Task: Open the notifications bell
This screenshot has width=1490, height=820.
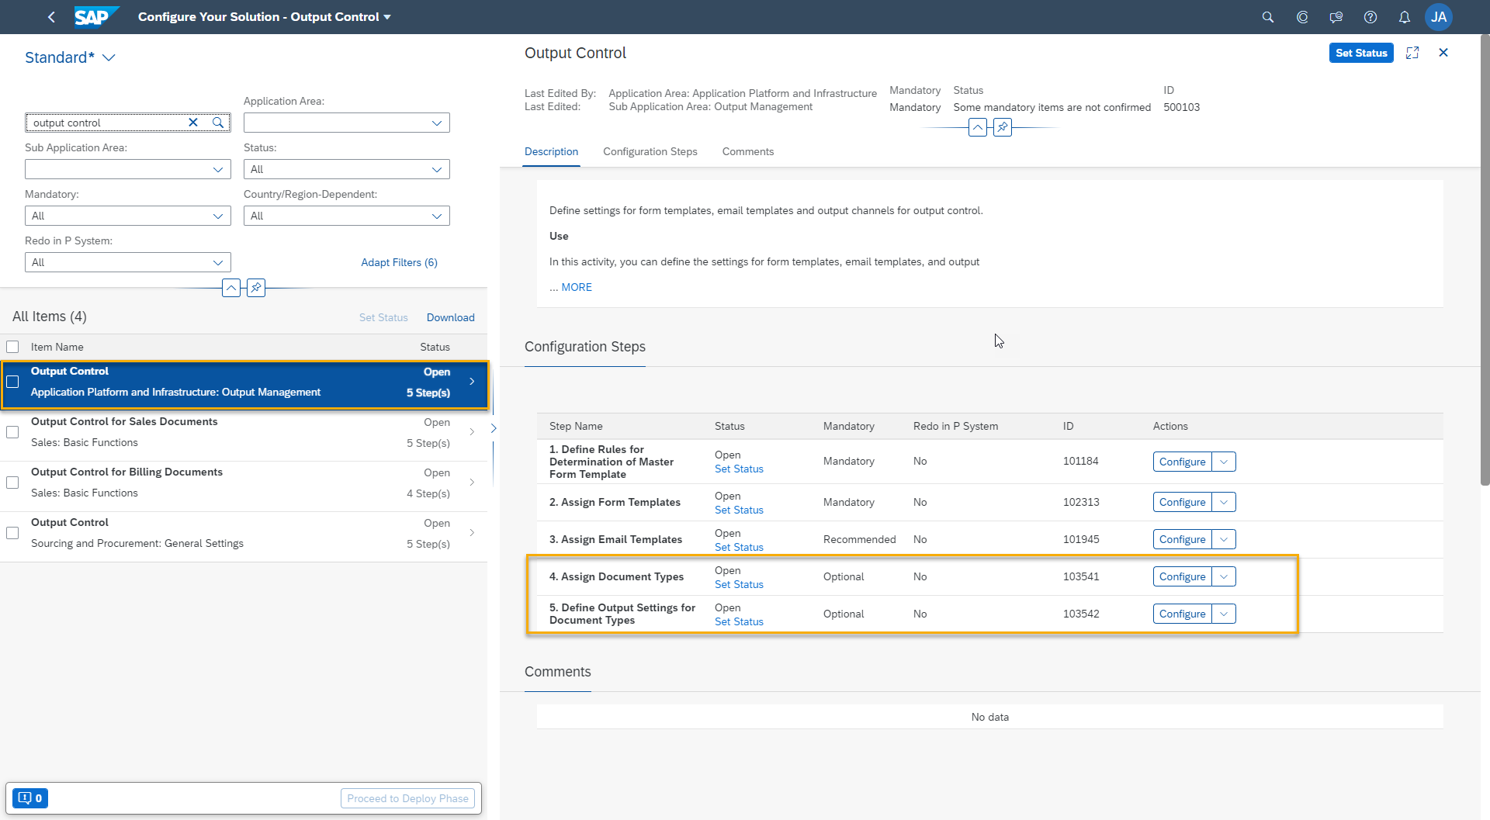Action: tap(1404, 17)
